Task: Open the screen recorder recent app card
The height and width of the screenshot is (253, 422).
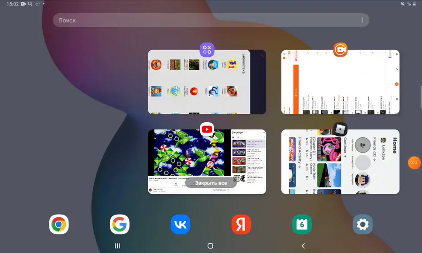Action: 340,82
